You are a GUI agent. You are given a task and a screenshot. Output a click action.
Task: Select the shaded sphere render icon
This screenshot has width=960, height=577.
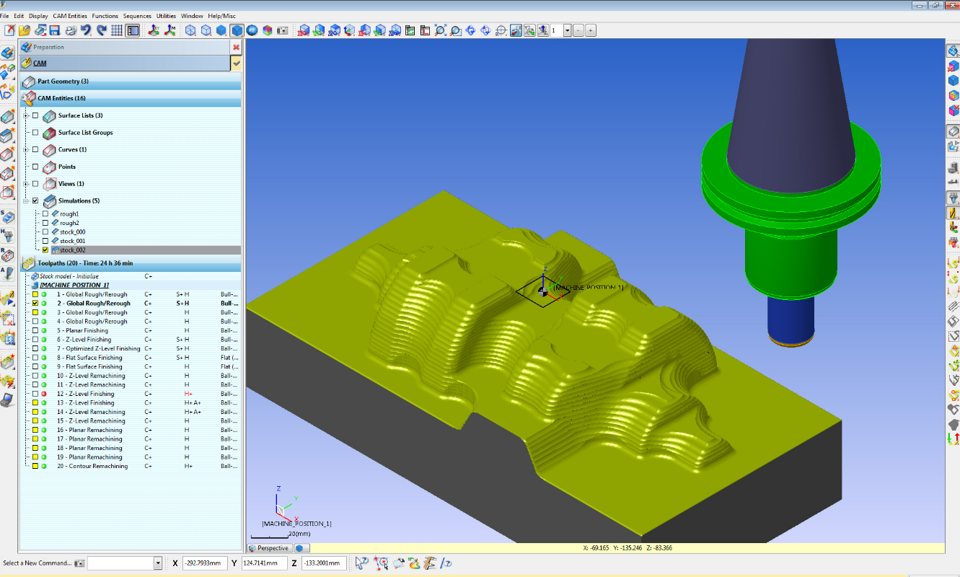pyautogui.click(x=252, y=30)
